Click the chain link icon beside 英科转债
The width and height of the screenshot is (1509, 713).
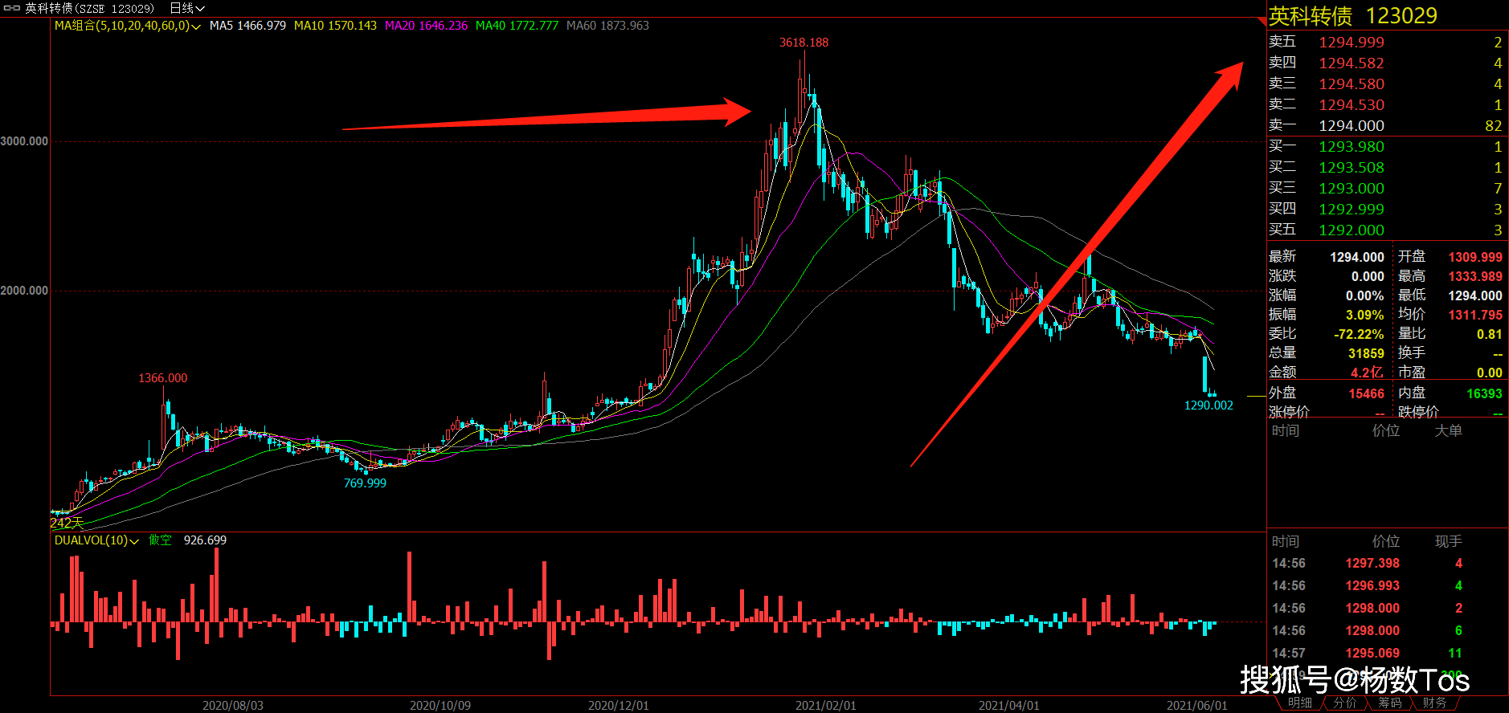(x=12, y=8)
